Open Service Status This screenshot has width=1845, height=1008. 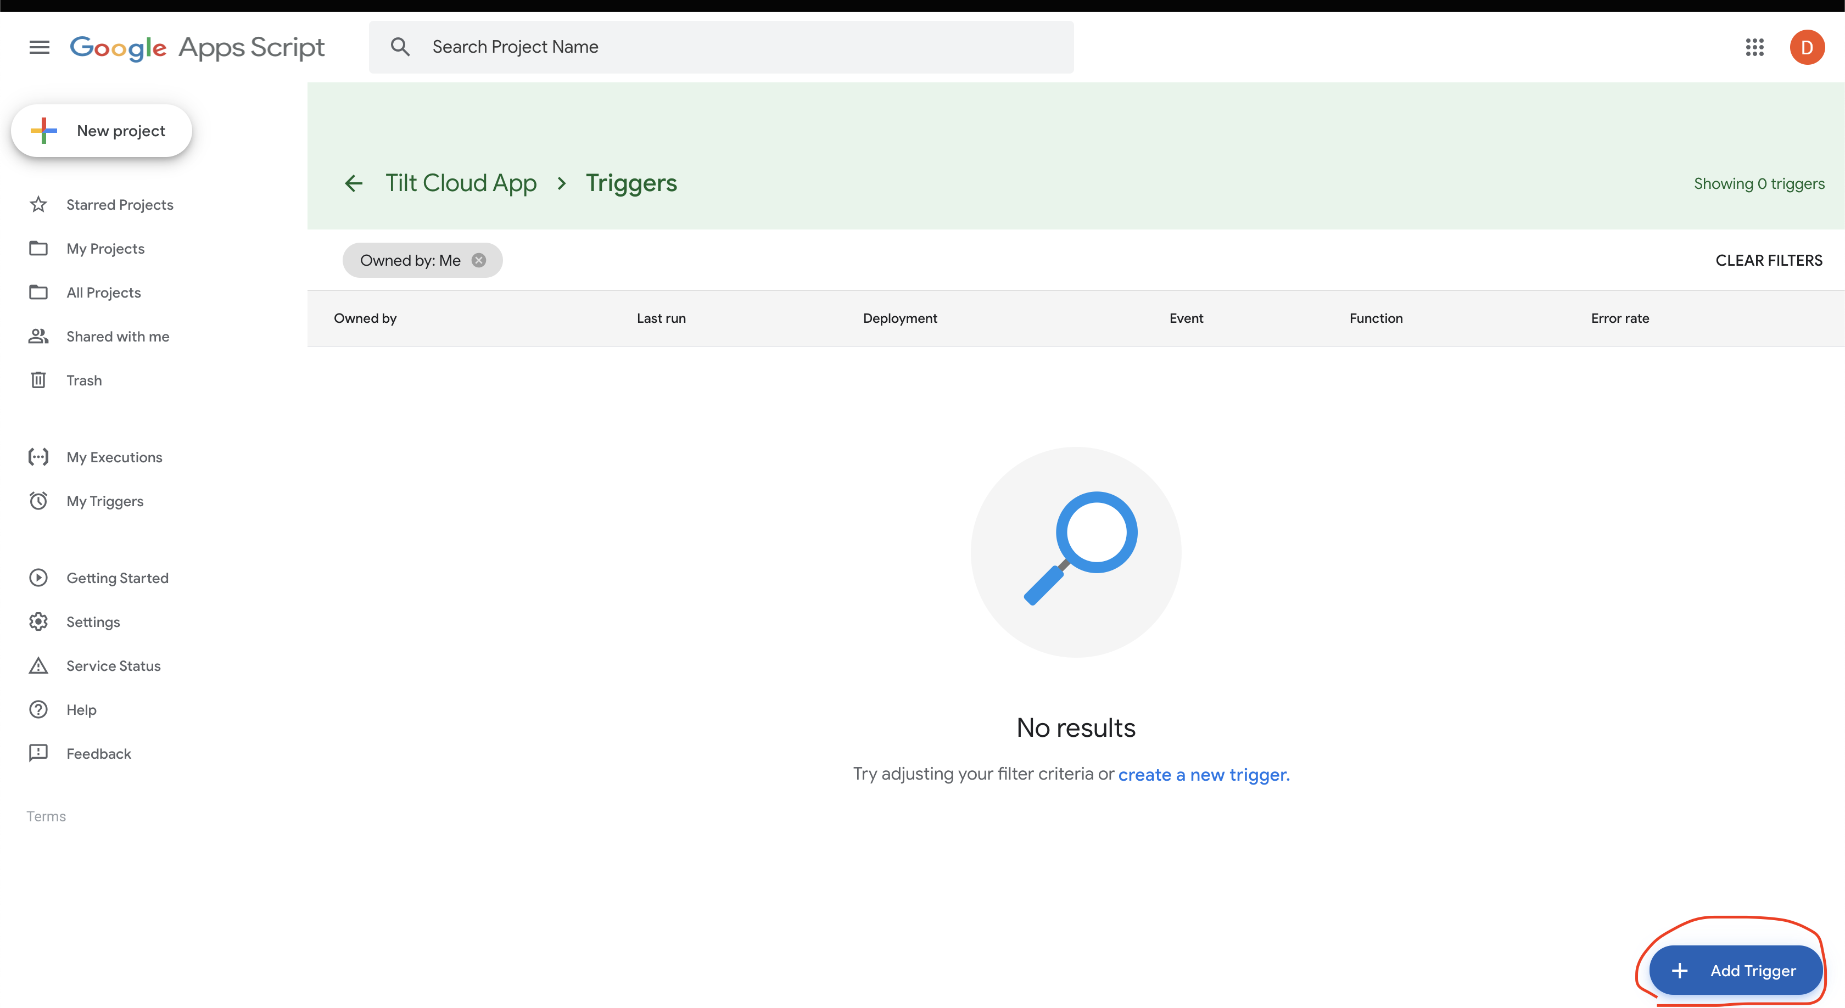113,666
